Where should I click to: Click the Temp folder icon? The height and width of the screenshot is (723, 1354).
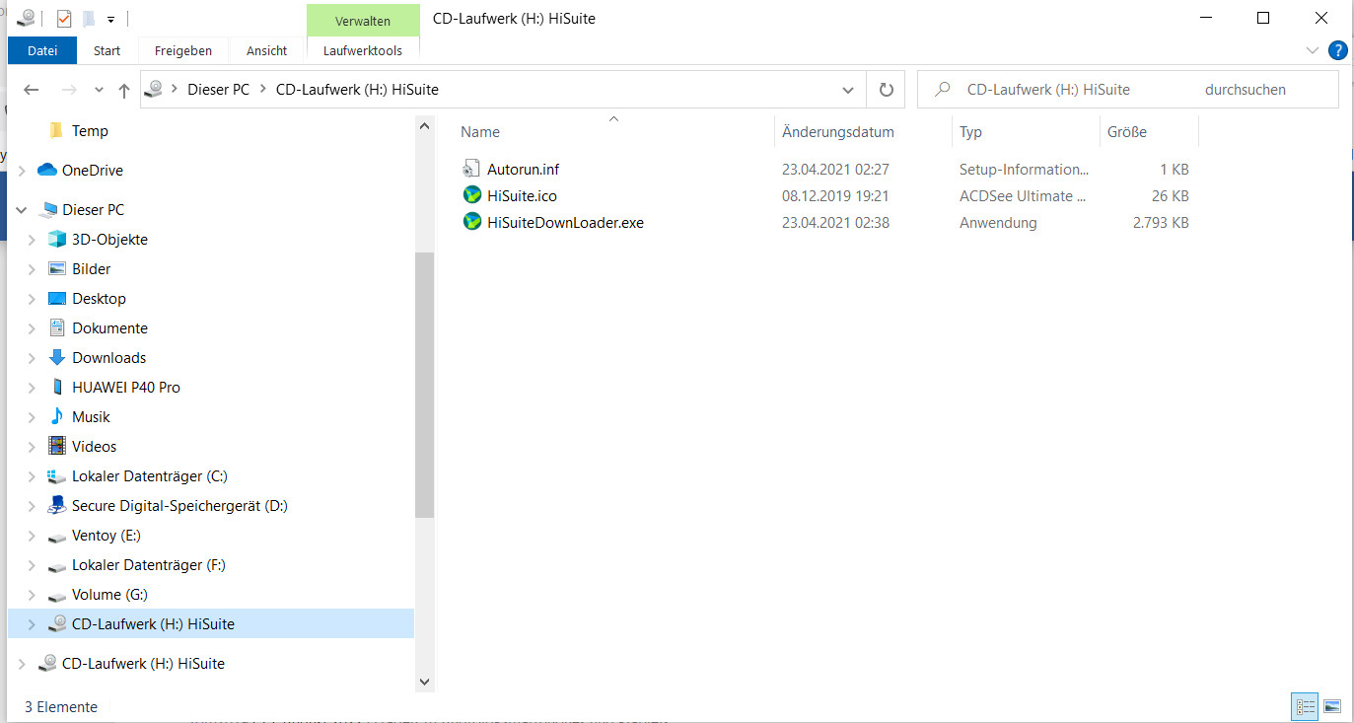[x=56, y=130]
